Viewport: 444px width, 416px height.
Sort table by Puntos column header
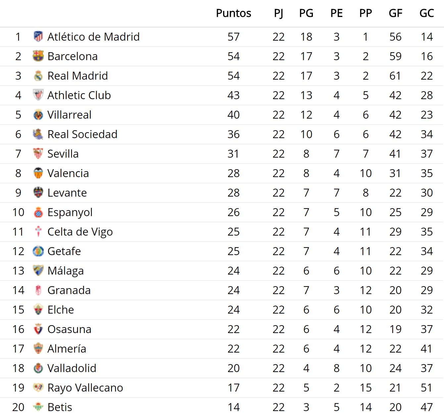(233, 13)
